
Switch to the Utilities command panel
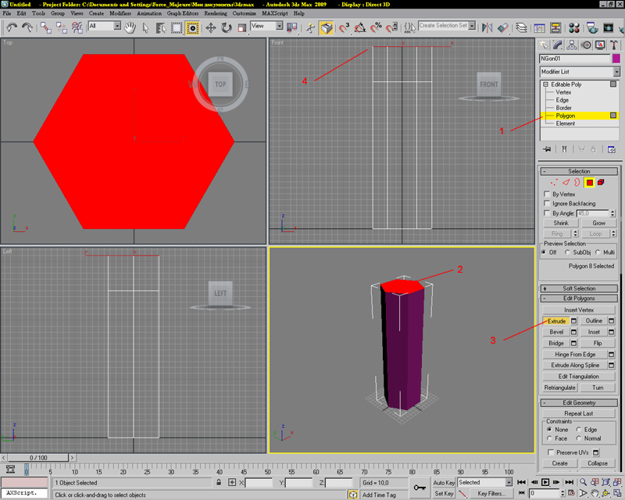coord(614,45)
